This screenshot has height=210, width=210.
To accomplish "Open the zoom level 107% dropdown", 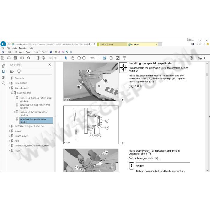I will tap(98, 58).
